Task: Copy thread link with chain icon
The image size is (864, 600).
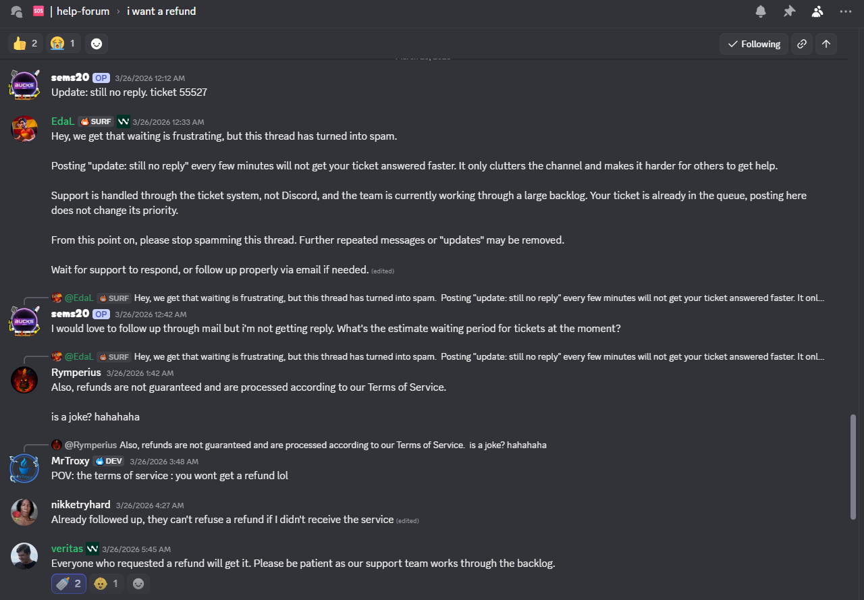Action: click(801, 44)
